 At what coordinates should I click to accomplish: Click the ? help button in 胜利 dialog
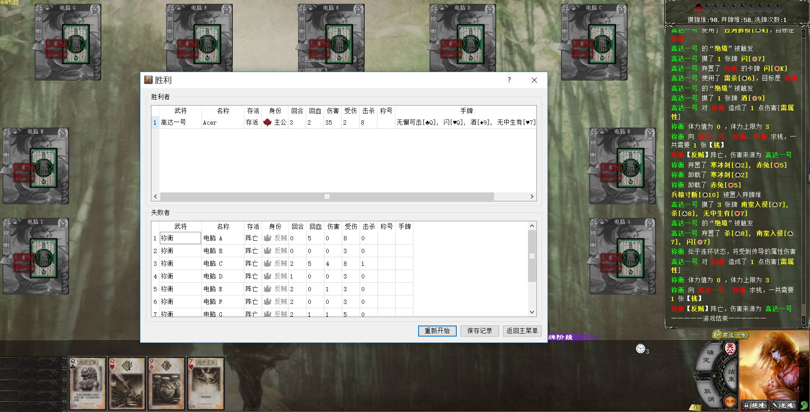click(509, 80)
